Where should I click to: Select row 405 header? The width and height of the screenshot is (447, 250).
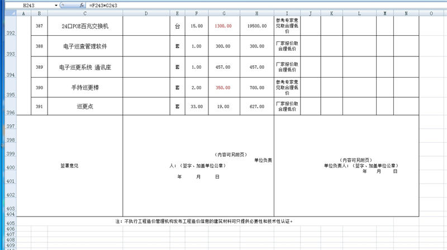pyautogui.click(x=9, y=222)
